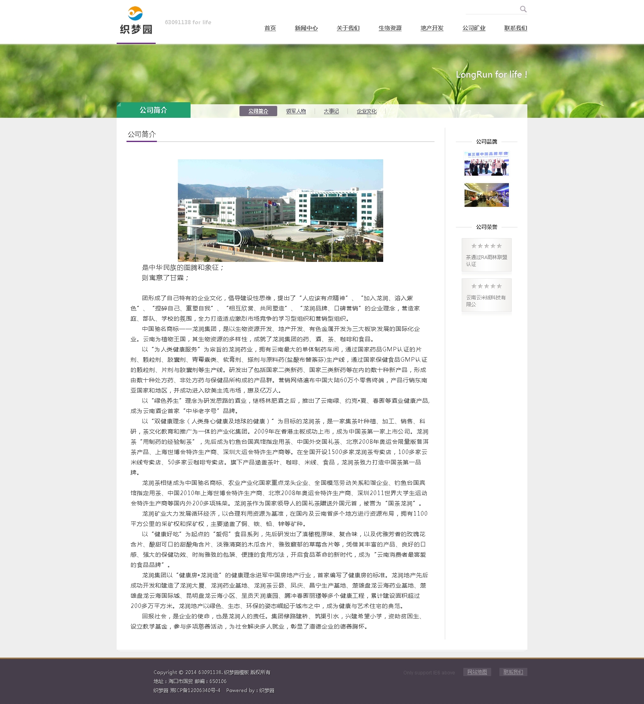
Task: Open the 生物资源 menu item
Action: [390, 28]
